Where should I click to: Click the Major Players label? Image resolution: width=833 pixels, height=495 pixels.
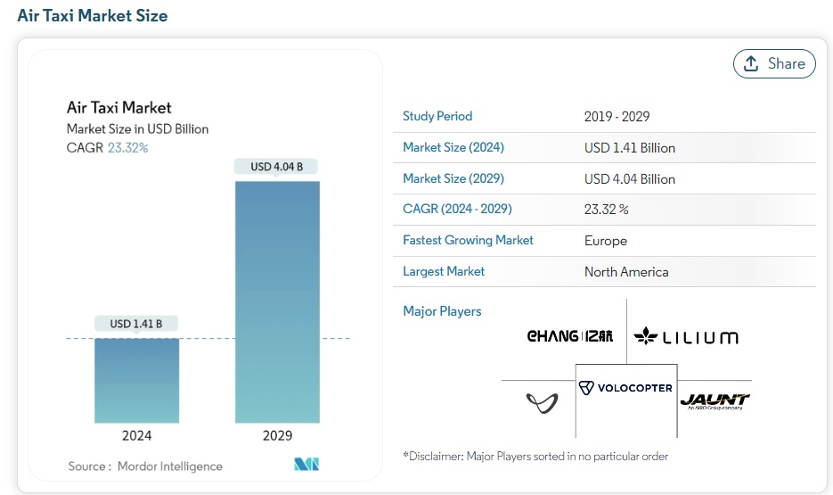[442, 311]
